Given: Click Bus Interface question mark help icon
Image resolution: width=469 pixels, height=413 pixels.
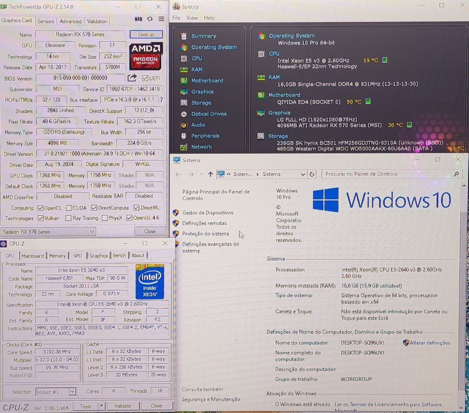Looking at the screenshot, I should pyautogui.click(x=161, y=99).
